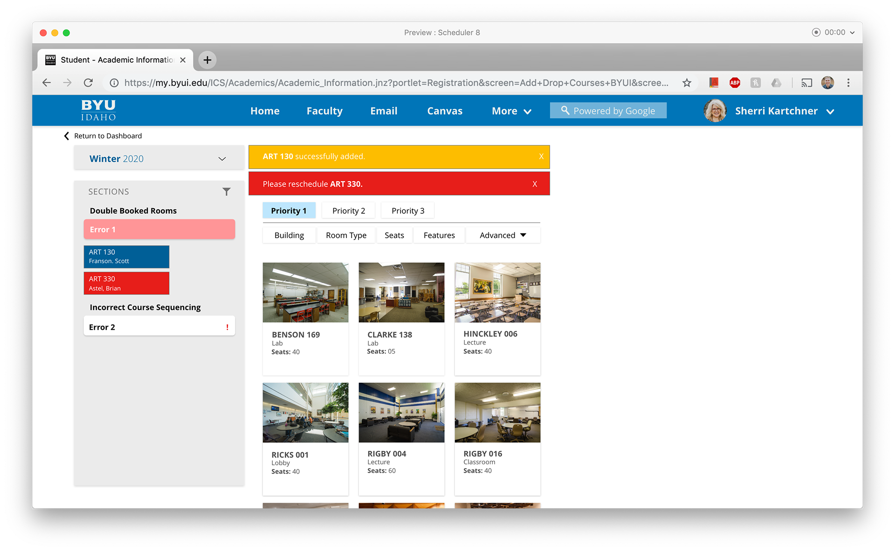
Task: Switch to the Priority 3 tab
Action: [408, 211]
